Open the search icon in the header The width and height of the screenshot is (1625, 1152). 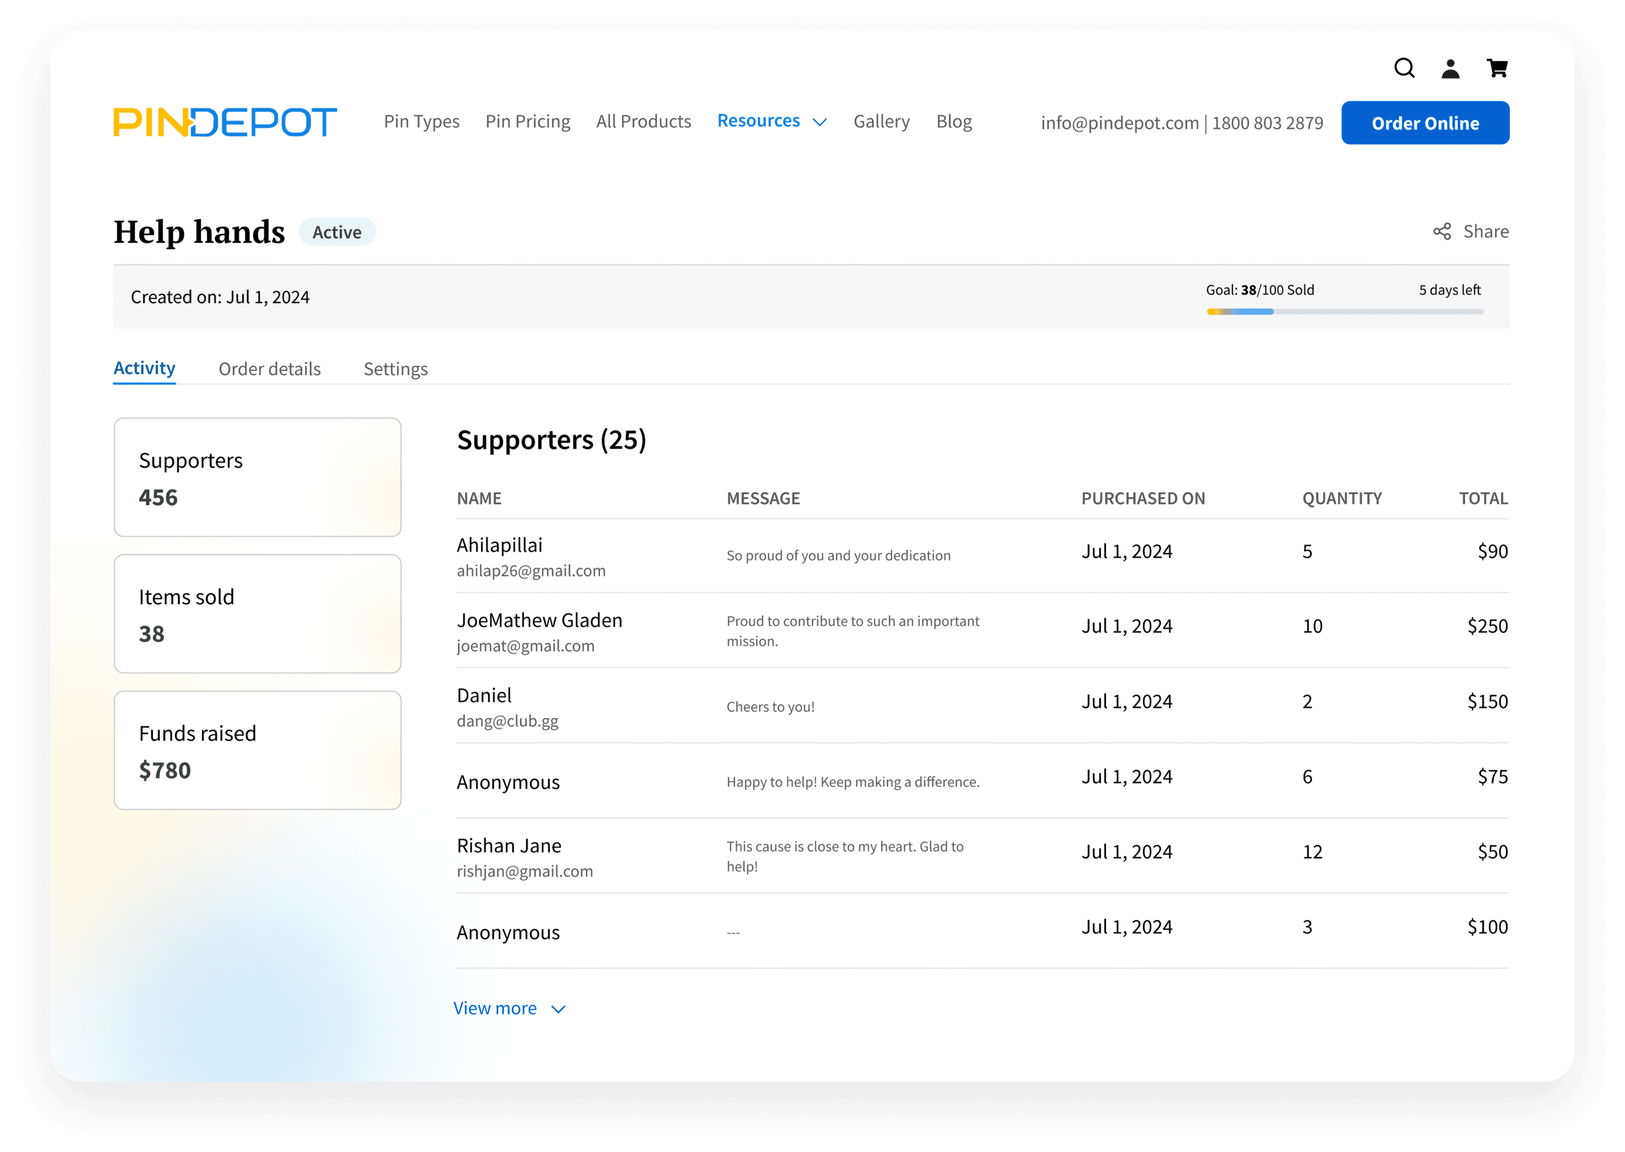(1404, 68)
